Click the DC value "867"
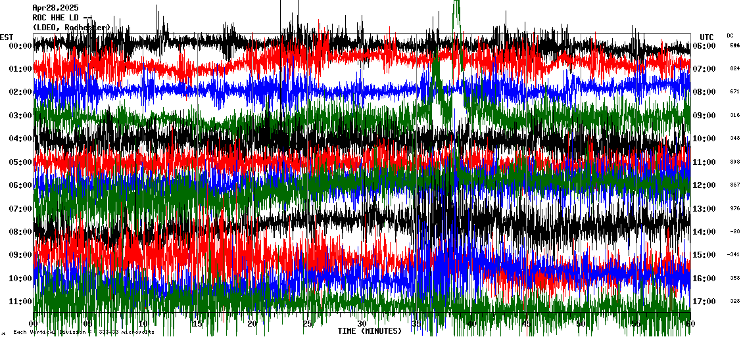The width and height of the screenshot is (743, 341). 735,185
